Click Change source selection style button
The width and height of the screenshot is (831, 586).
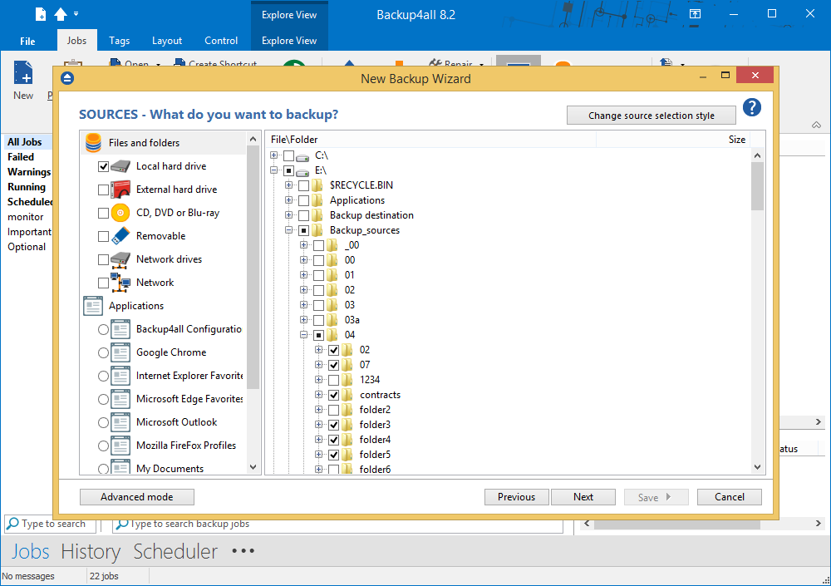coord(651,116)
